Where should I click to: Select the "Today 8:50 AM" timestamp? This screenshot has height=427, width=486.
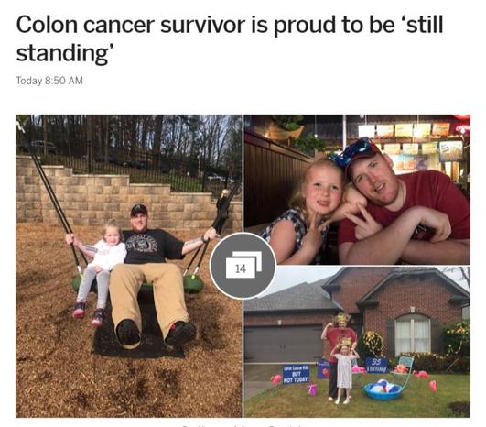tap(49, 81)
